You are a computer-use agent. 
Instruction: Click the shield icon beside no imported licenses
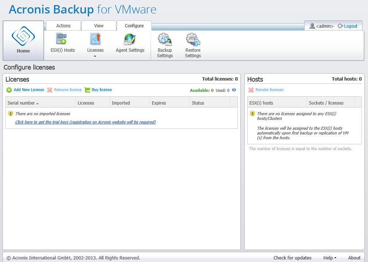11,114
